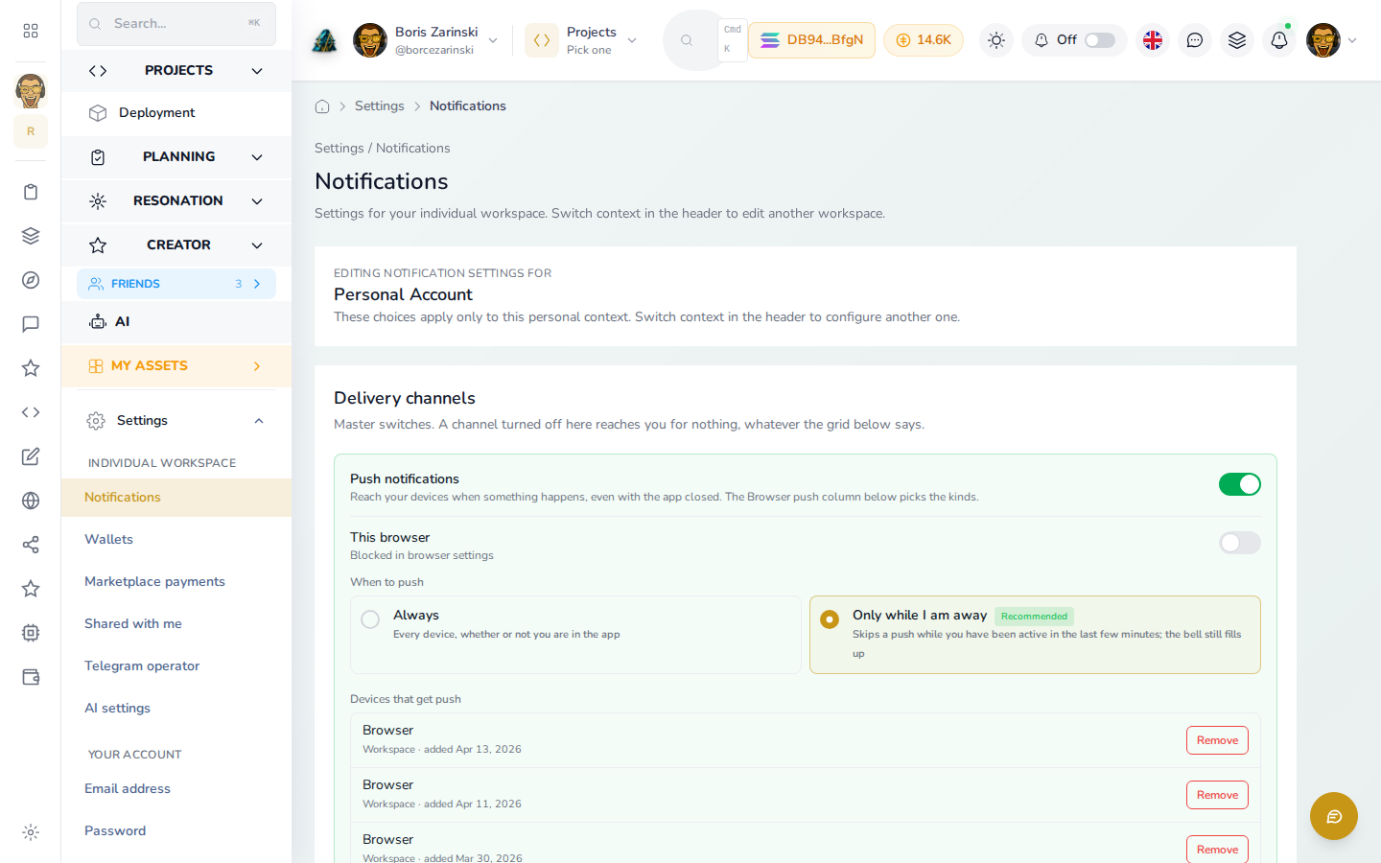Collapse the Settings section
The height and width of the screenshot is (863, 1381).
pos(176,421)
